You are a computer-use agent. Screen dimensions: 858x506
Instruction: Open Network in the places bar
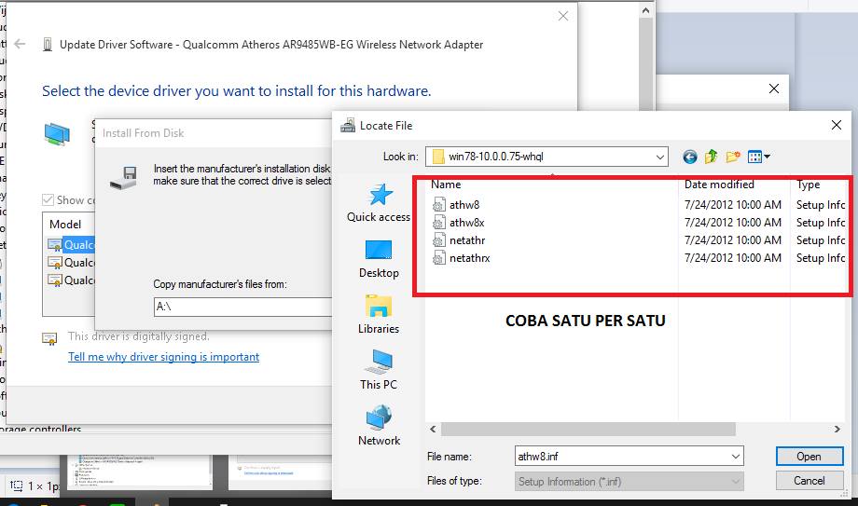(x=379, y=426)
